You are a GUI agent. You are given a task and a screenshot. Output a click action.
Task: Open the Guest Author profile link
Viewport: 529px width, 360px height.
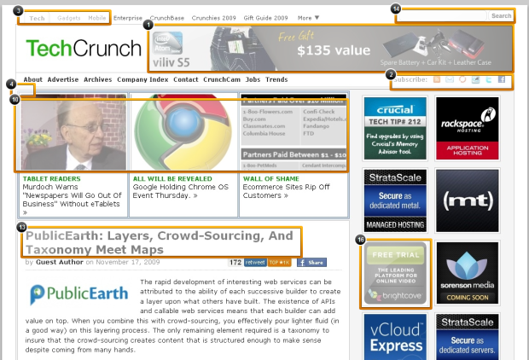(x=60, y=262)
